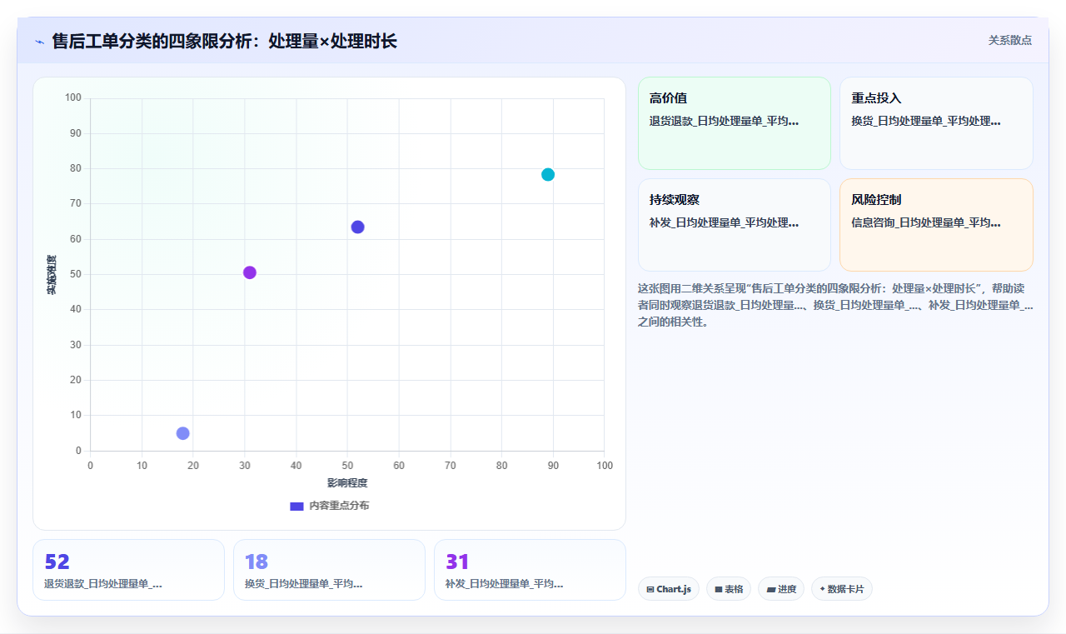Open the 持续观察 quadrant card
The image size is (1066, 634).
pos(735,225)
